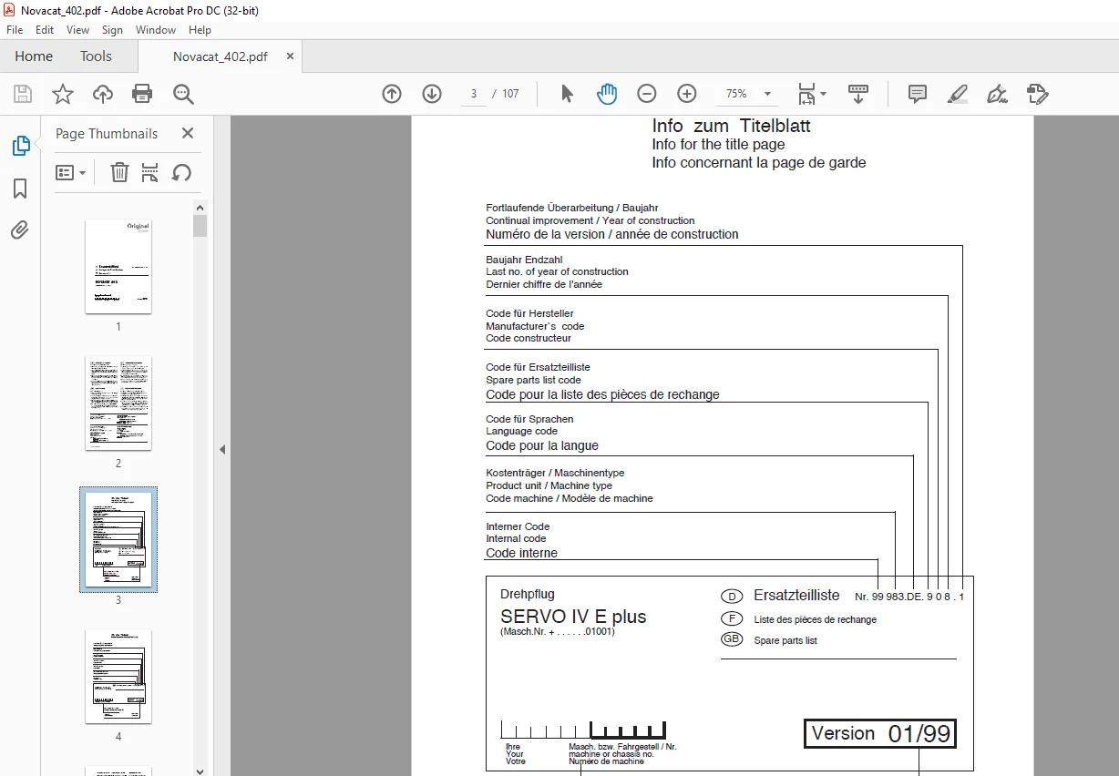The height and width of the screenshot is (776, 1119).
Task: Click the Save file icon
Action: tap(23, 94)
